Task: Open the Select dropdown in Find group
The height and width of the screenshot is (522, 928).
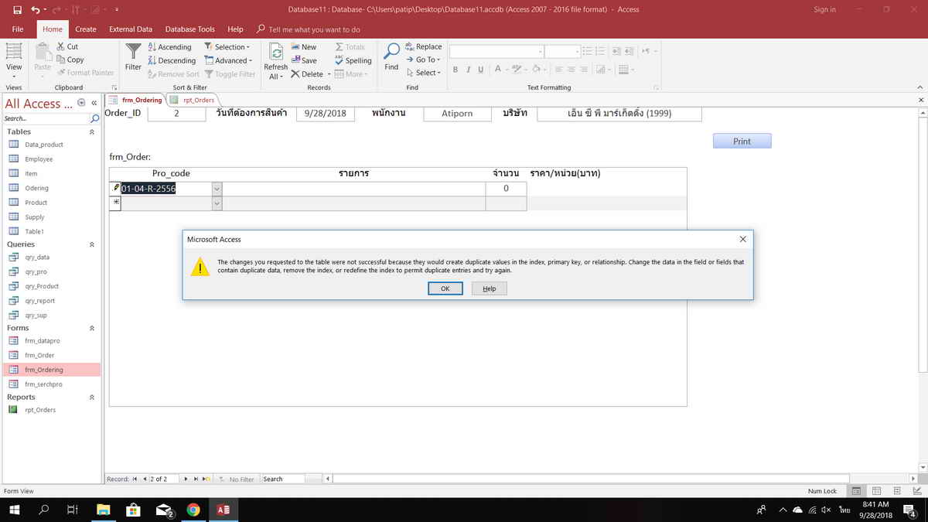Action: [423, 73]
